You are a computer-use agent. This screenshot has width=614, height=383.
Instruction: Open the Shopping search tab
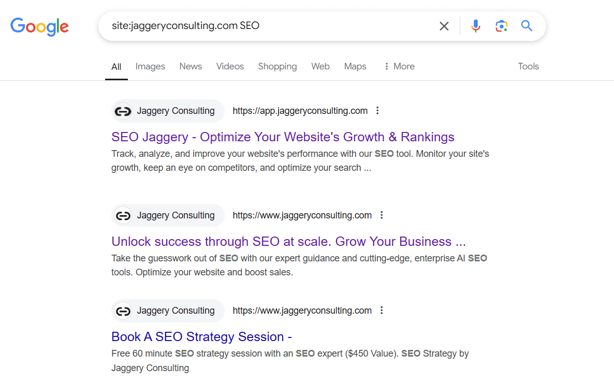click(x=277, y=66)
